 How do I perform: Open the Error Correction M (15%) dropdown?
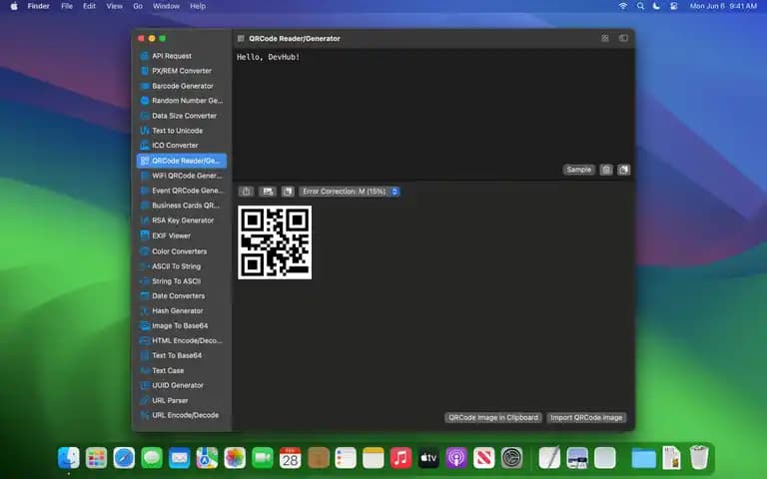350,192
